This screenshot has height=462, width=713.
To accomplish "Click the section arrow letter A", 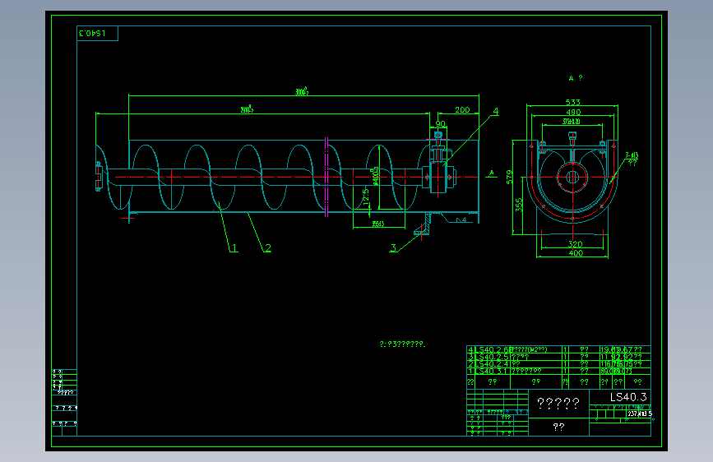I will pos(491,173).
